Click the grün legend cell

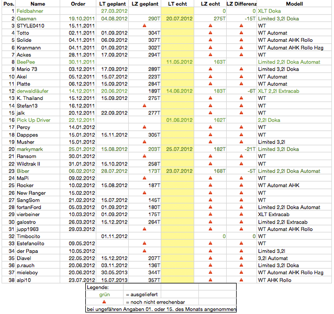(104, 295)
